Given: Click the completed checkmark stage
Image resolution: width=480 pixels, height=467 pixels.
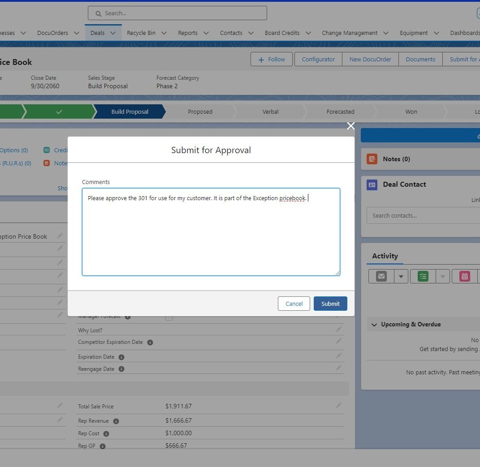Looking at the screenshot, I should 59,111.
